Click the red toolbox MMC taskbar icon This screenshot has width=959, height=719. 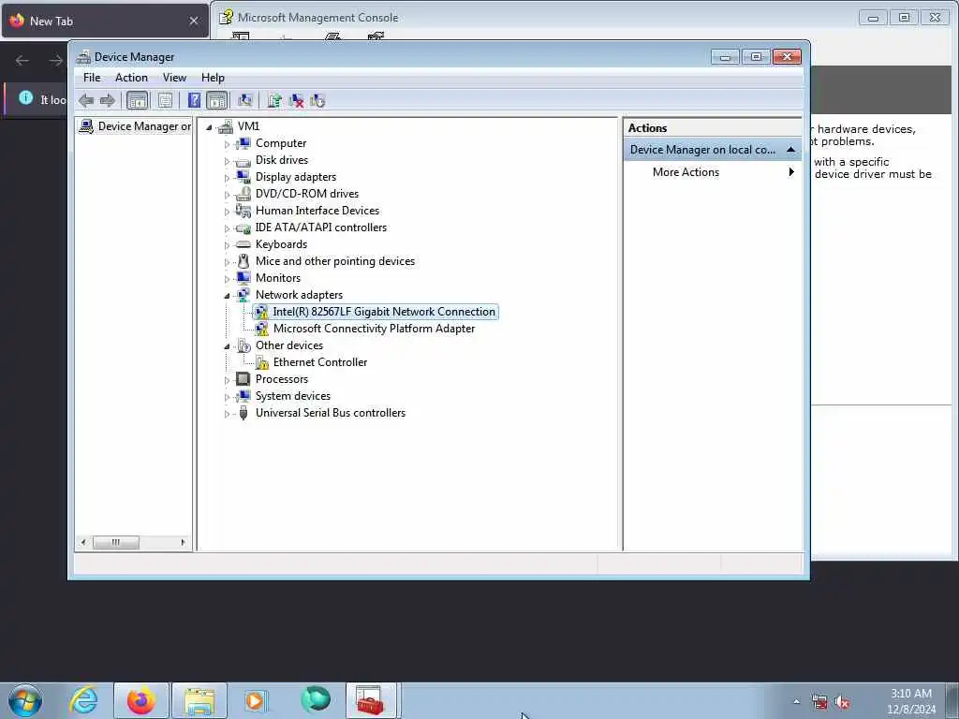tap(370, 700)
